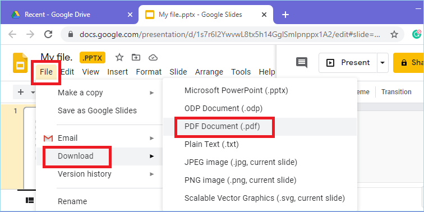
Task: Expand Make a copy submenu
Action: 99,93
